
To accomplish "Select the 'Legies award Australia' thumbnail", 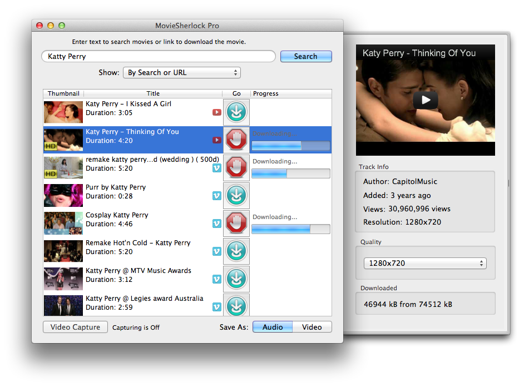I will (x=63, y=306).
